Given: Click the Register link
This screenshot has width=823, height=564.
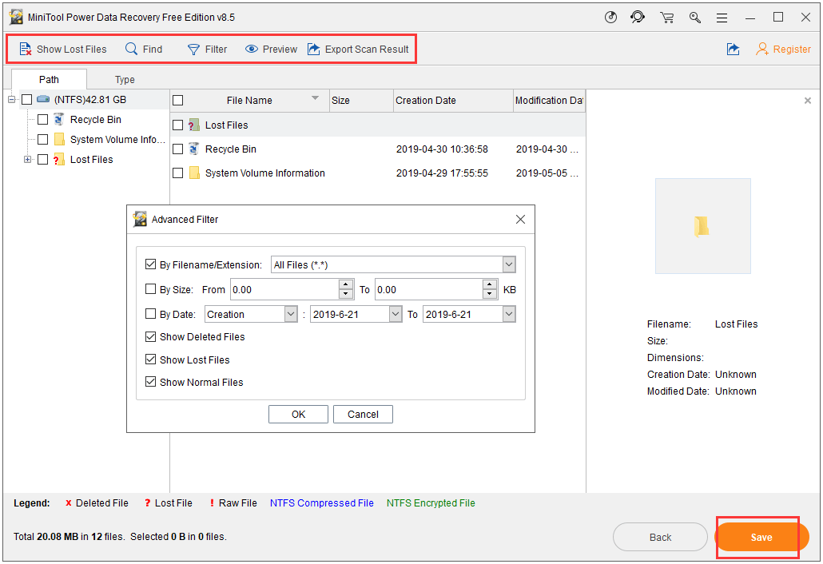Looking at the screenshot, I should pos(792,50).
